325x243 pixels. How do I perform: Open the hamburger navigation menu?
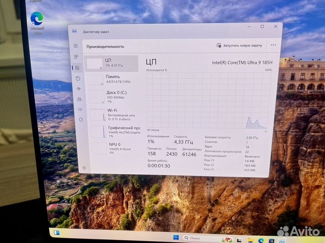coord(76,45)
